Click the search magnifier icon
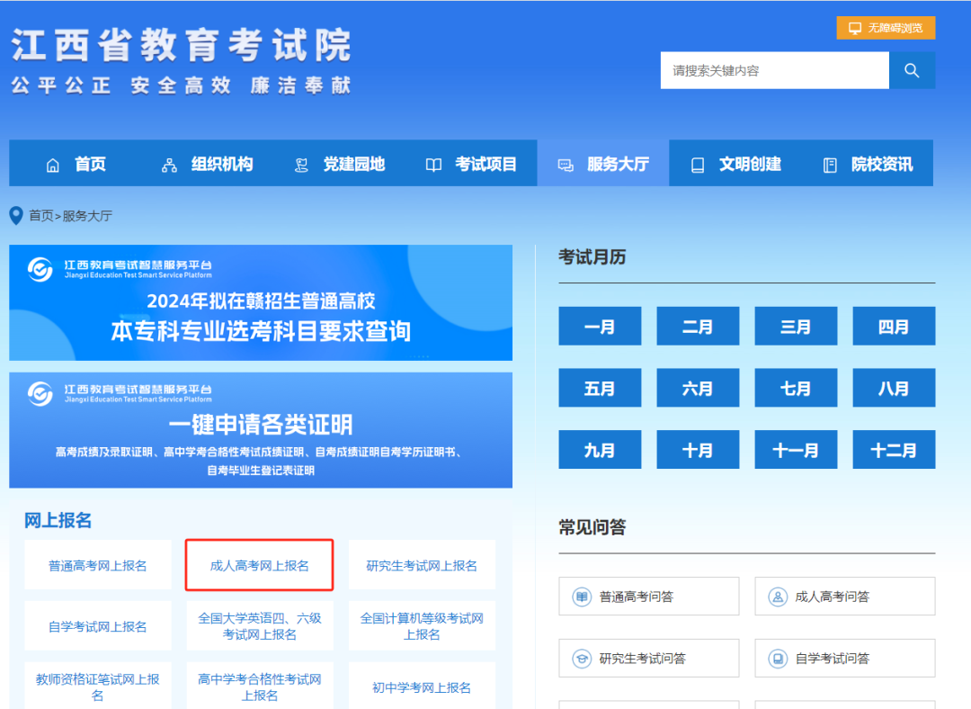The image size is (971, 709). tap(912, 70)
